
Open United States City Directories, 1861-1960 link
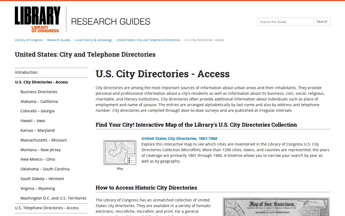179,139
